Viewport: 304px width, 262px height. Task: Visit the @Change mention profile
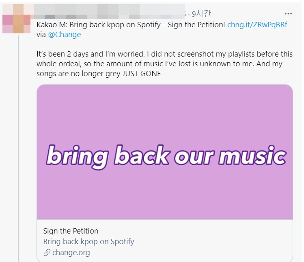tap(64, 35)
